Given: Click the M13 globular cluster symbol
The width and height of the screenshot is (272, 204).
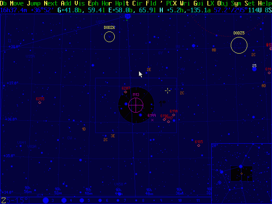Looking at the screenshot, I should coord(136,104).
